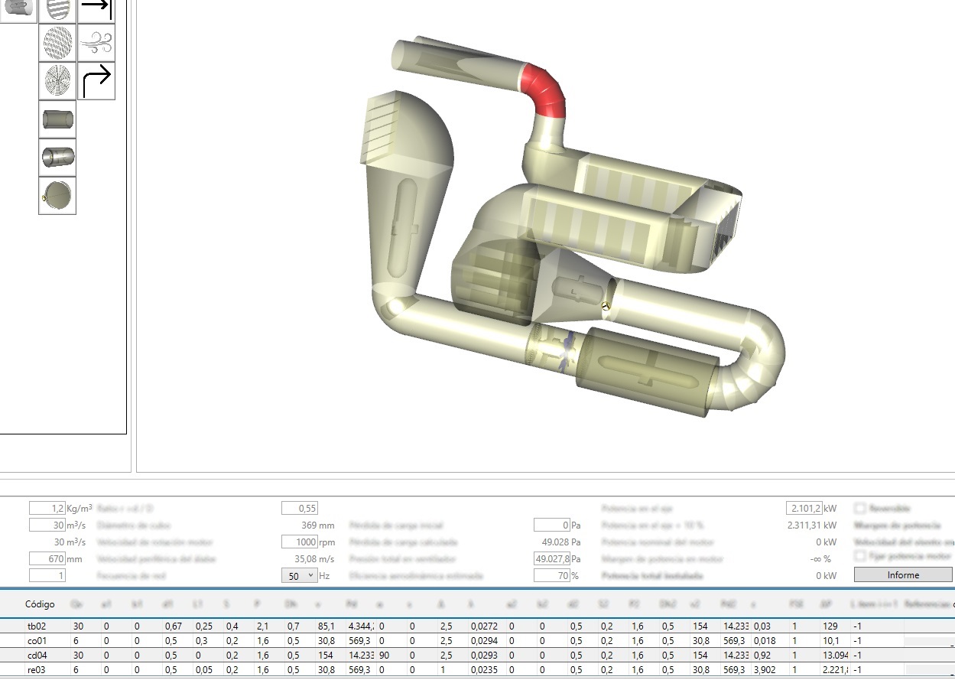Viewport: 955px width, 680px height.
Task: Click the 1,2 Kg/m³ density field
Action: 47,509
